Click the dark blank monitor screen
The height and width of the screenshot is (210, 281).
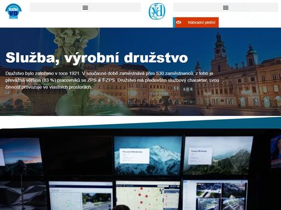click(x=78, y=155)
